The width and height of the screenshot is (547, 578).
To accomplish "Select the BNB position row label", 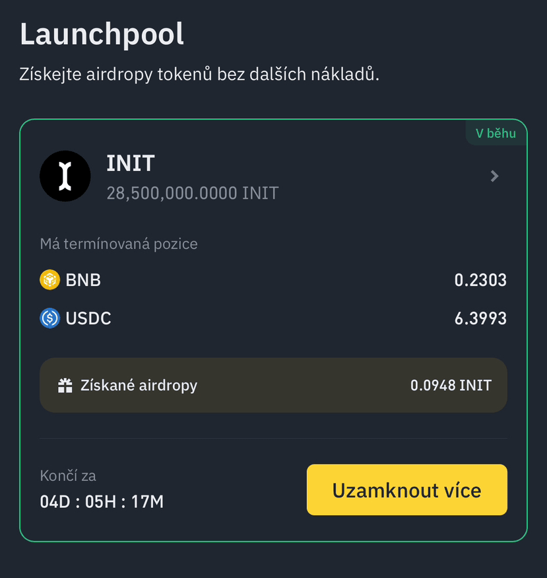I will [83, 280].
